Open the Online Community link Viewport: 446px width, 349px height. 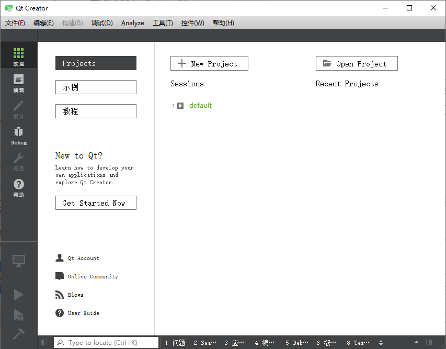[x=93, y=276]
